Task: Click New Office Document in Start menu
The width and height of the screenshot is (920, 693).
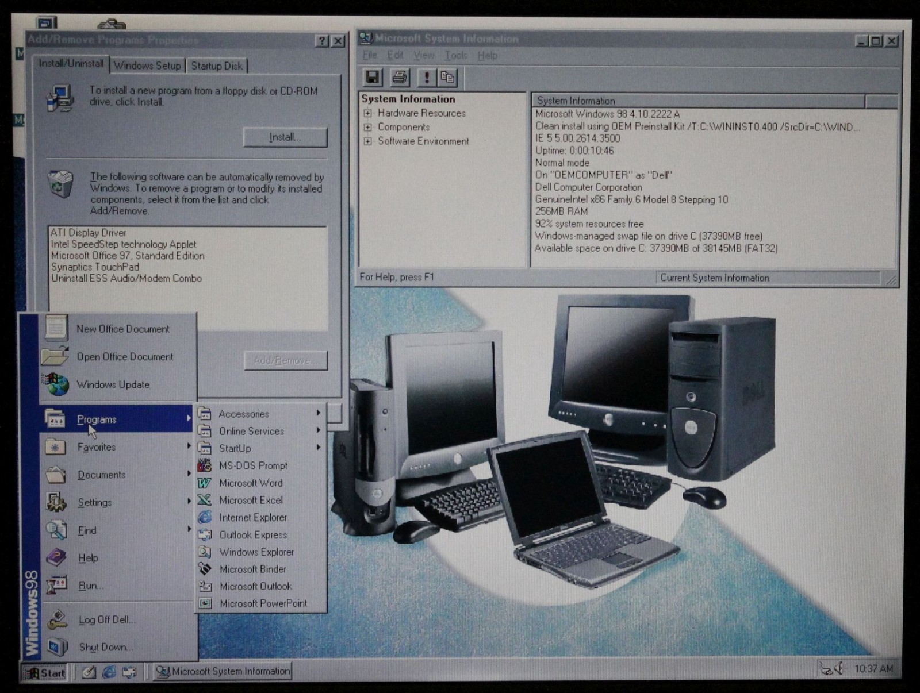Action: pyautogui.click(x=118, y=329)
